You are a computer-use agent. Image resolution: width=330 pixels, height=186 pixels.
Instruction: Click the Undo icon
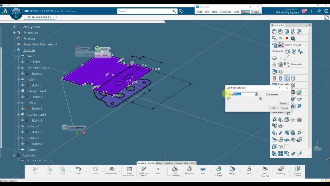(x=78, y=170)
